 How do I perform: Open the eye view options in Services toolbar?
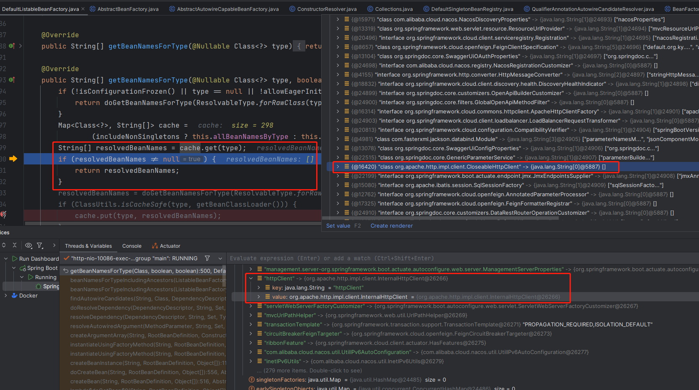[x=28, y=246]
